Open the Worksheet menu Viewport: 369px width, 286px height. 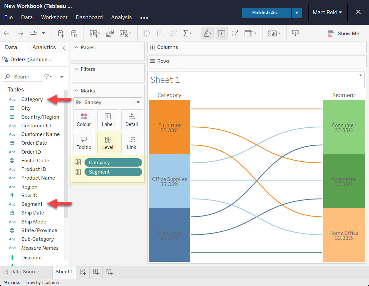54,17
